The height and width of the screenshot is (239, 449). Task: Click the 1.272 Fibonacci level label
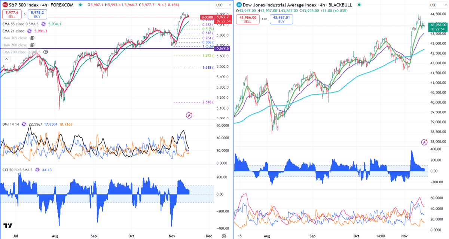[x=208, y=56]
